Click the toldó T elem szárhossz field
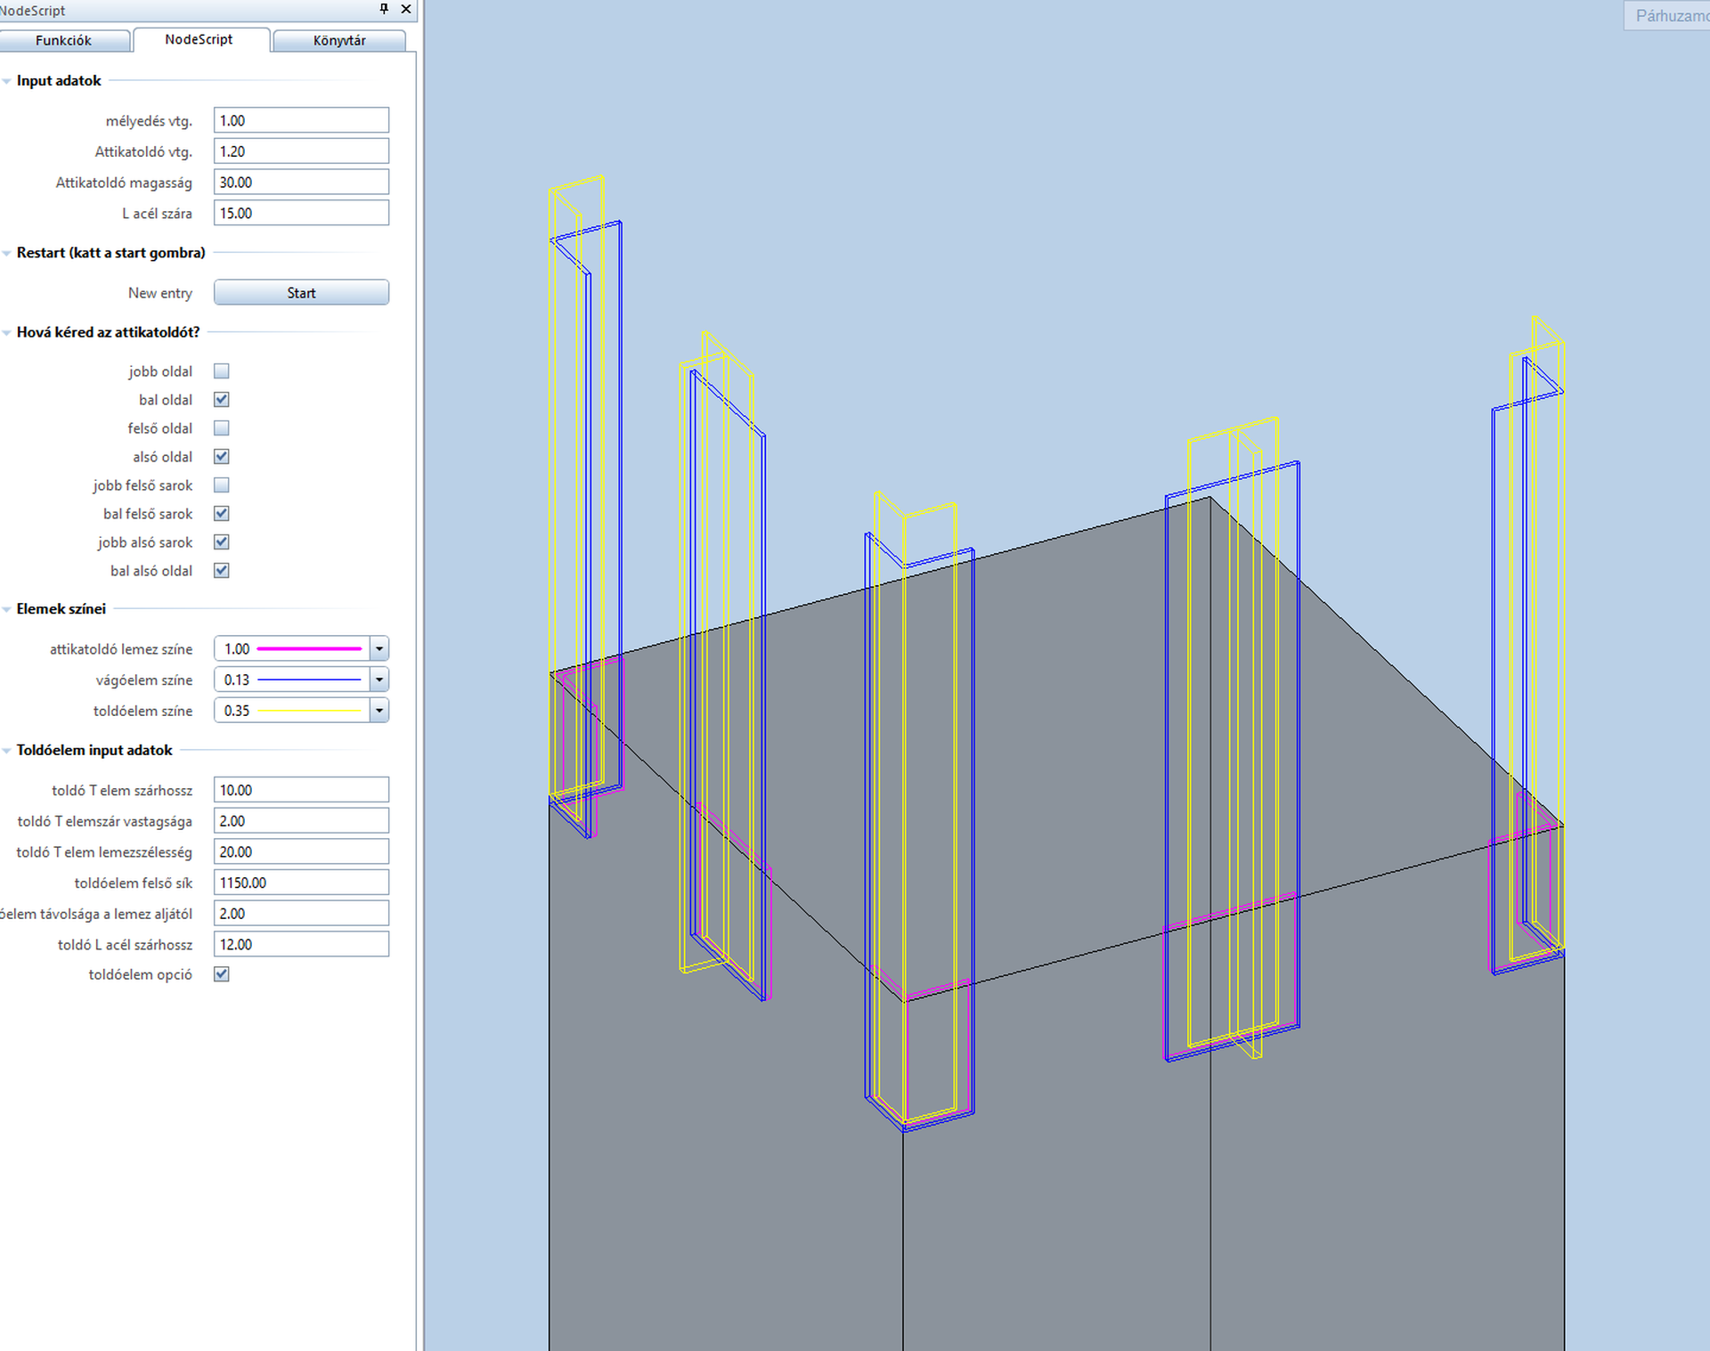1710x1351 pixels. pyautogui.click(x=301, y=790)
